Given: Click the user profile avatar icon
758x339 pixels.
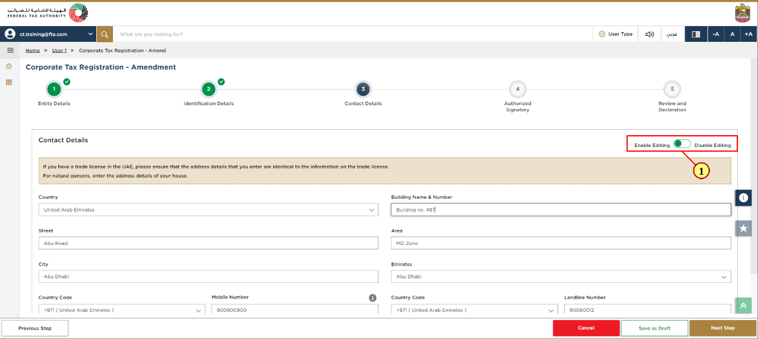Looking at the screenshot, I should (x=10, y=34).
